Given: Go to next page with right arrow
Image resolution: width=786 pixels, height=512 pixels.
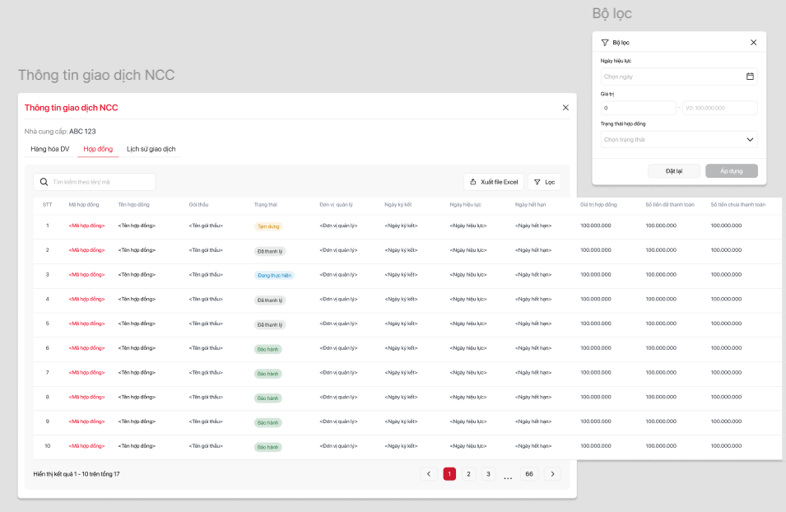Looking at the screenshot, I should [553, 474].
